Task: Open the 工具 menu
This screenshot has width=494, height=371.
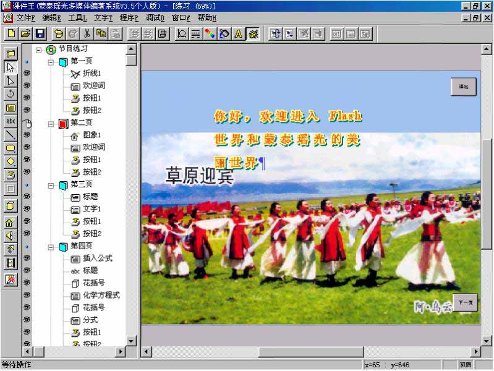Action: pos(77,18)
